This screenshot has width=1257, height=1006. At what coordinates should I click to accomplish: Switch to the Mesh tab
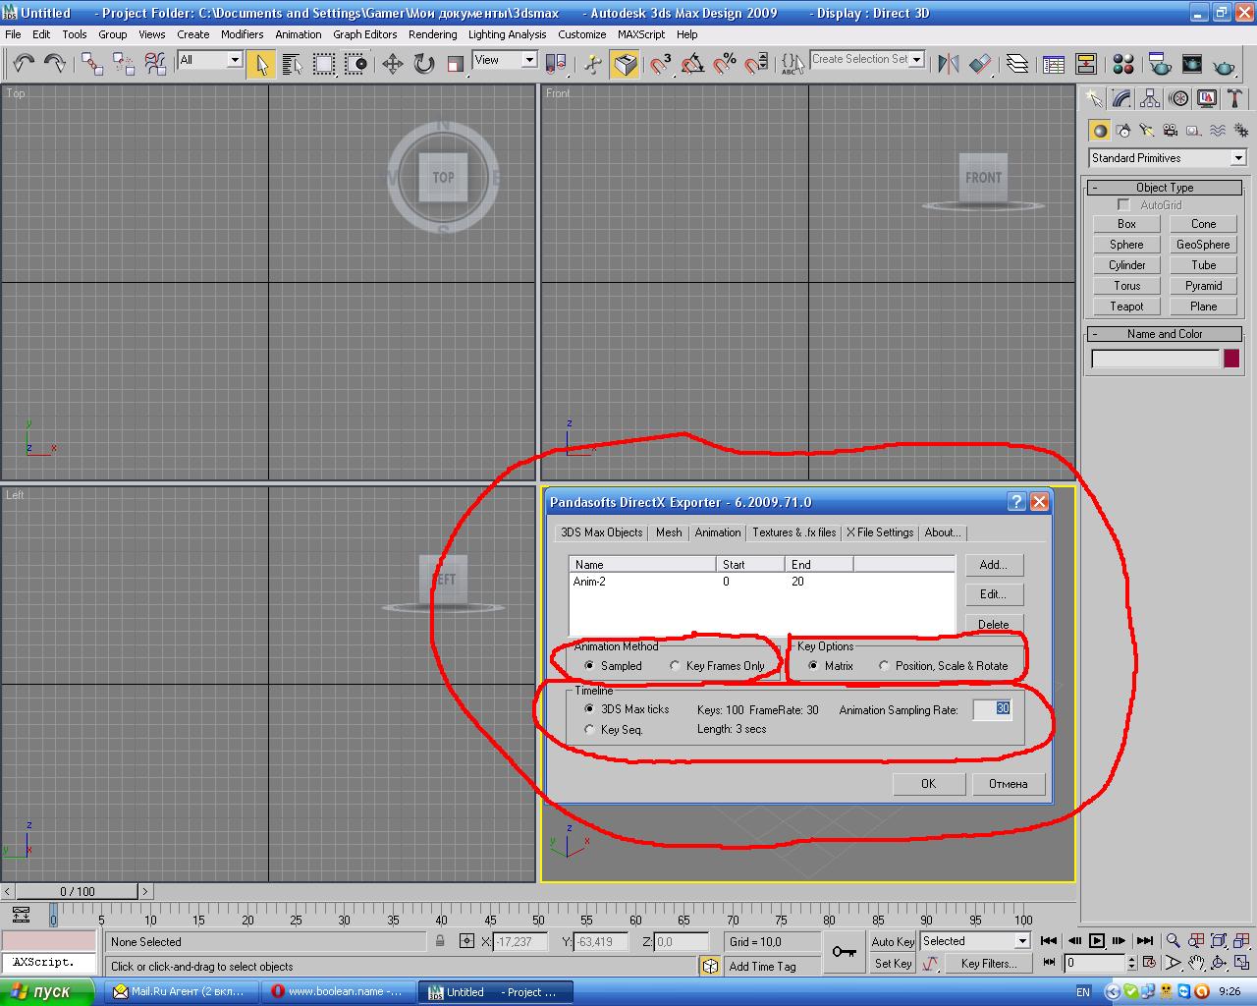tap(669, 532)
